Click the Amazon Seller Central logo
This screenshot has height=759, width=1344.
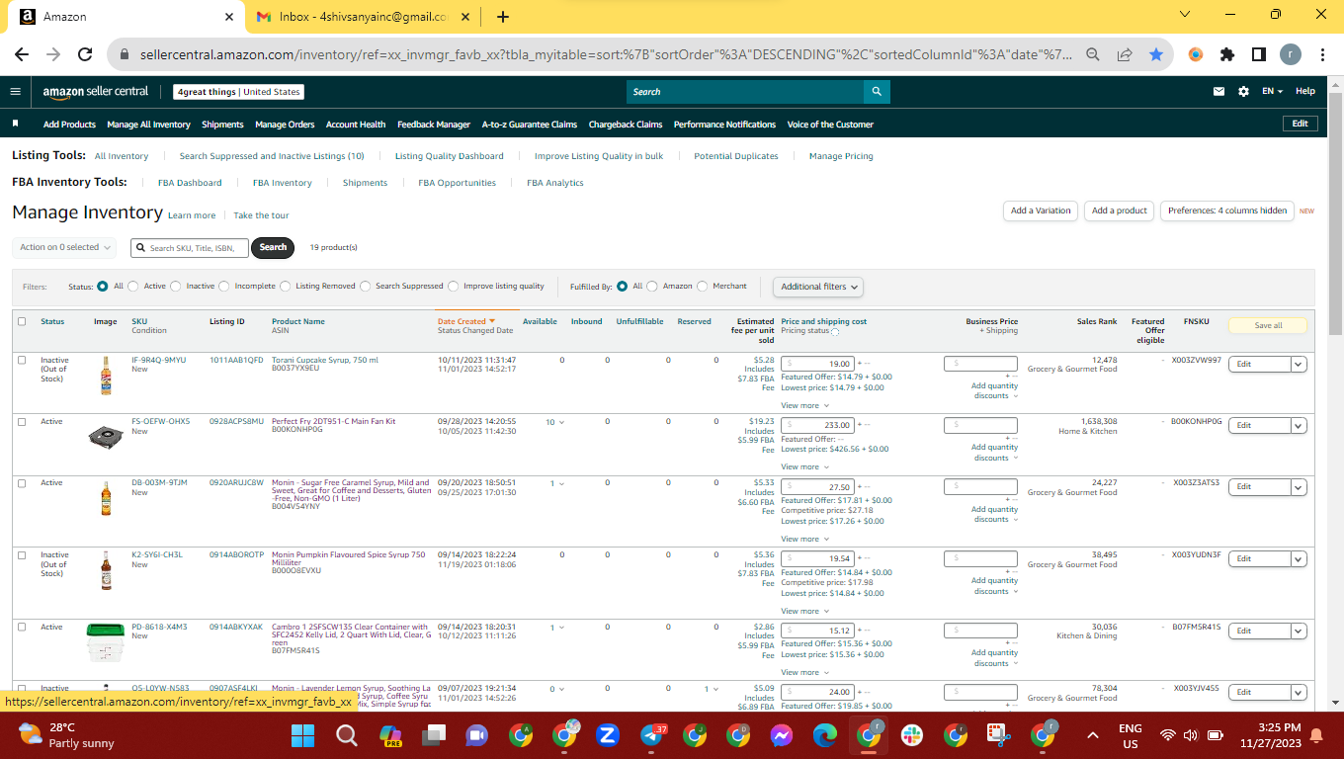pyautogui.click(x=95, y=92)
